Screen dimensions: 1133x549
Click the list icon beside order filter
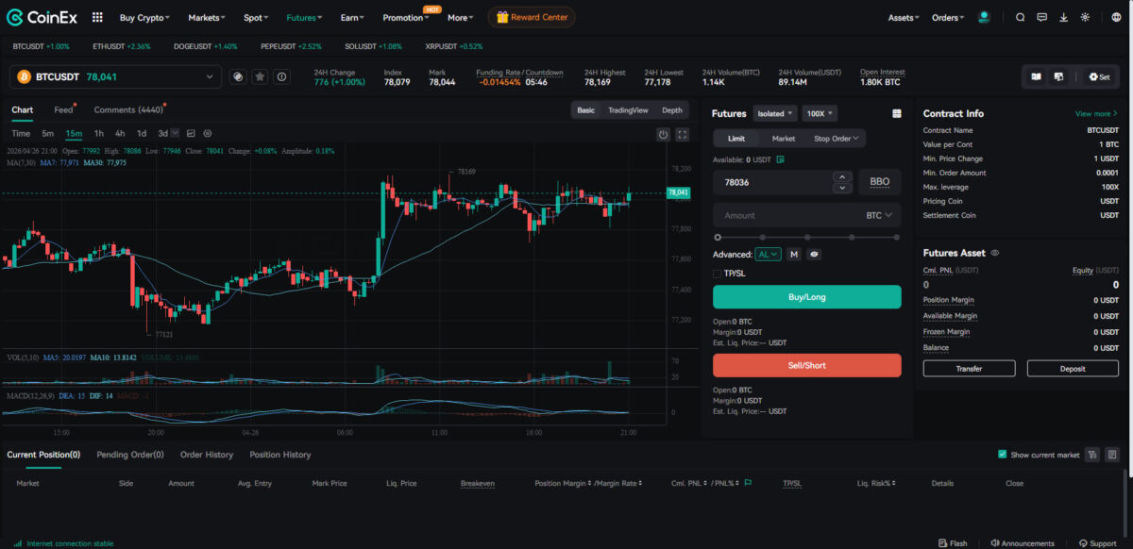pos(1112,455)
